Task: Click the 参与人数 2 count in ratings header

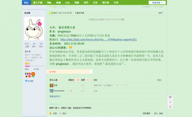Action: (55, 80)
